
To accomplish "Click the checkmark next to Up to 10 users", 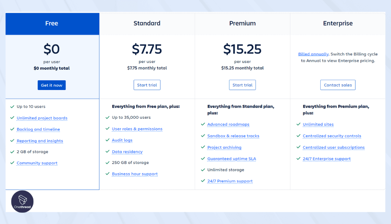I will click(x=12, y=107).
